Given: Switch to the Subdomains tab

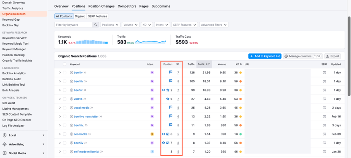Looking at the screenshot, I should coord(161,6).
